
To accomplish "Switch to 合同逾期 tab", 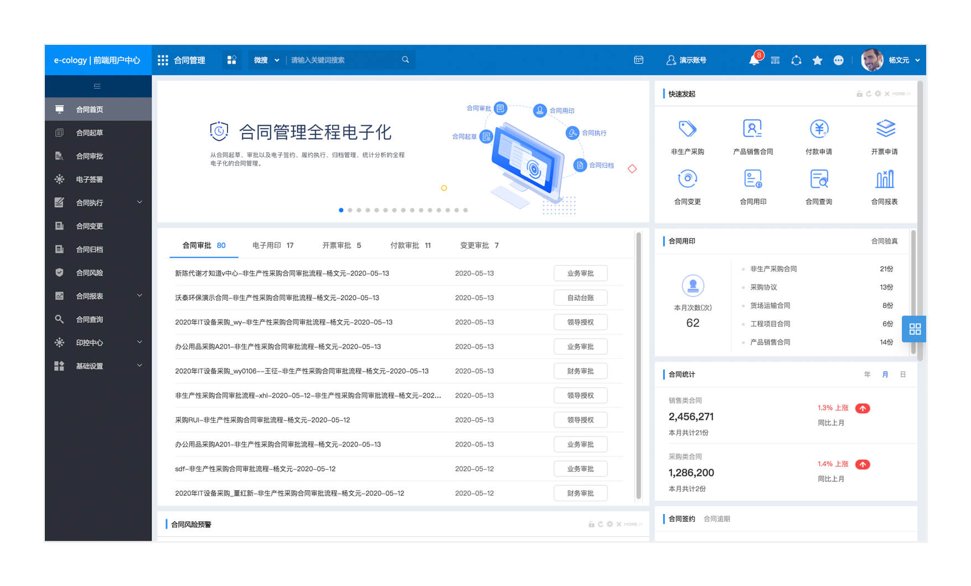I will [x=716, y=519].
